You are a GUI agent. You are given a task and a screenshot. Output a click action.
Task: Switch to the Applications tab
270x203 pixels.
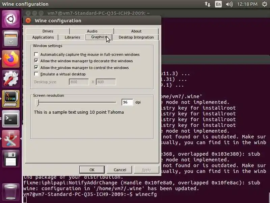pos(43,37)
